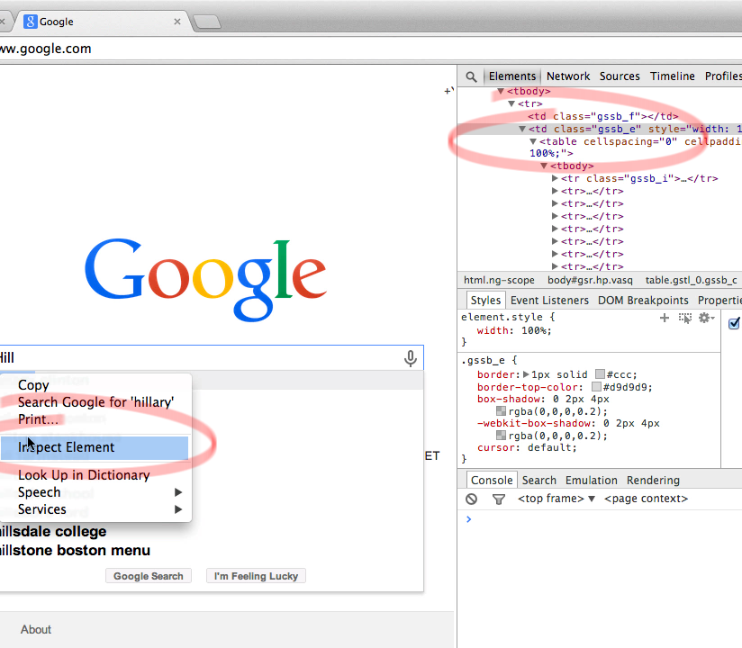Open the Services submenu arrow
Viewport: 742px width, 648px height.
point(178,509)
